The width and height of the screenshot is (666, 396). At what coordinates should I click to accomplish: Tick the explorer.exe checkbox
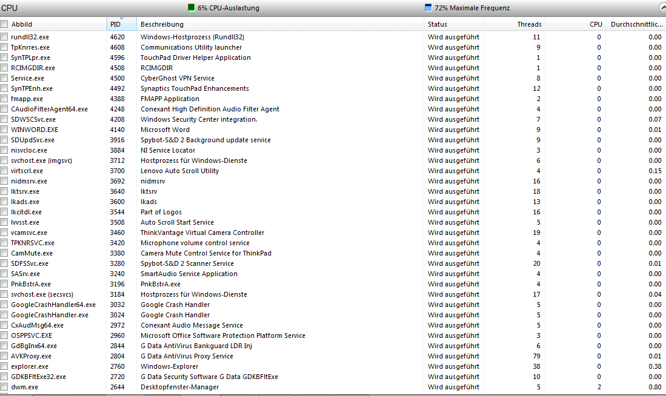point(4,366)
